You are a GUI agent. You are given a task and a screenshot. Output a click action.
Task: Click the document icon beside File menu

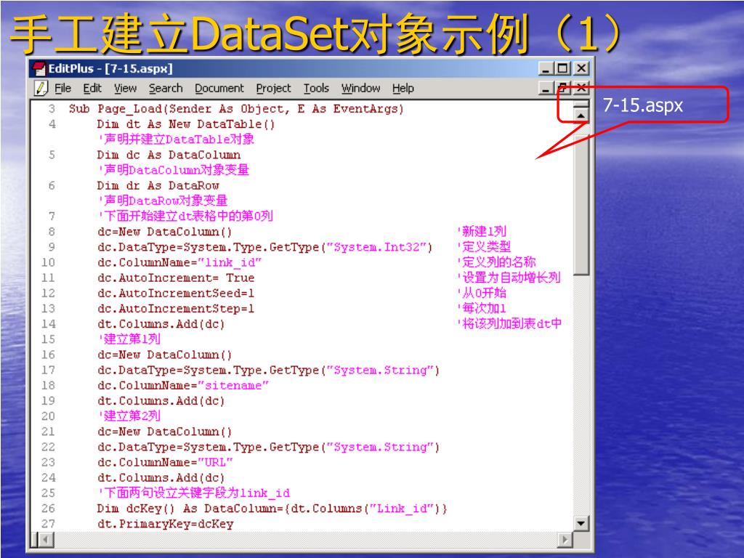coord(41,88)
